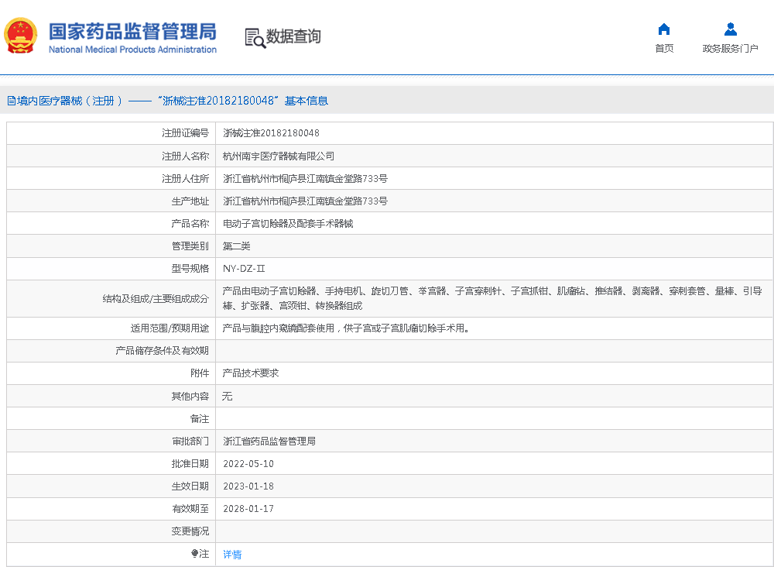Click the 数据查询 magnifier document icon

(255, 37)
